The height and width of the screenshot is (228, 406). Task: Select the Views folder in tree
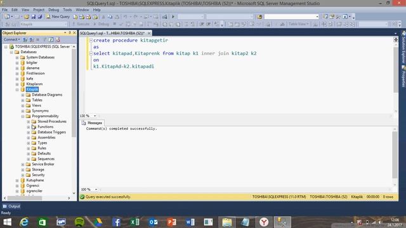pos(37,105)
